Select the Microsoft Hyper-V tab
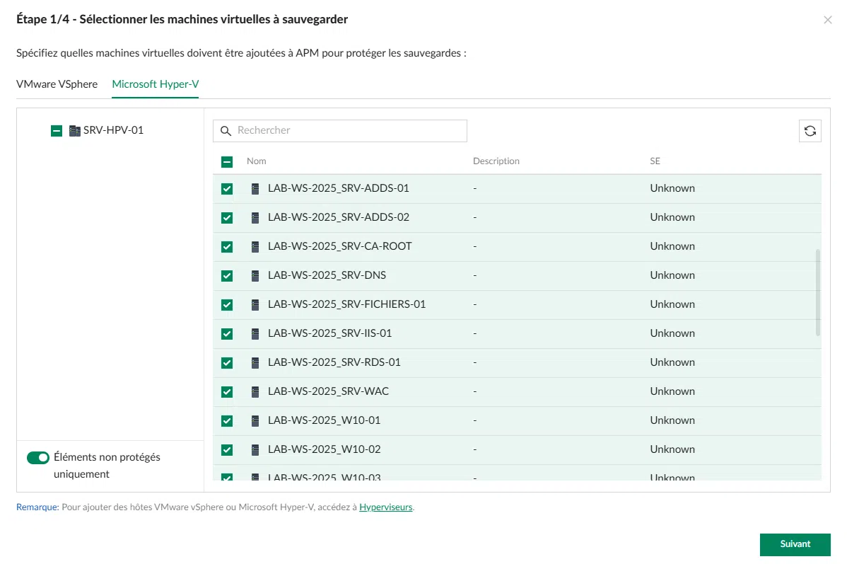The height and width of the screenshot is (564, 847). [x=156, y=84]
